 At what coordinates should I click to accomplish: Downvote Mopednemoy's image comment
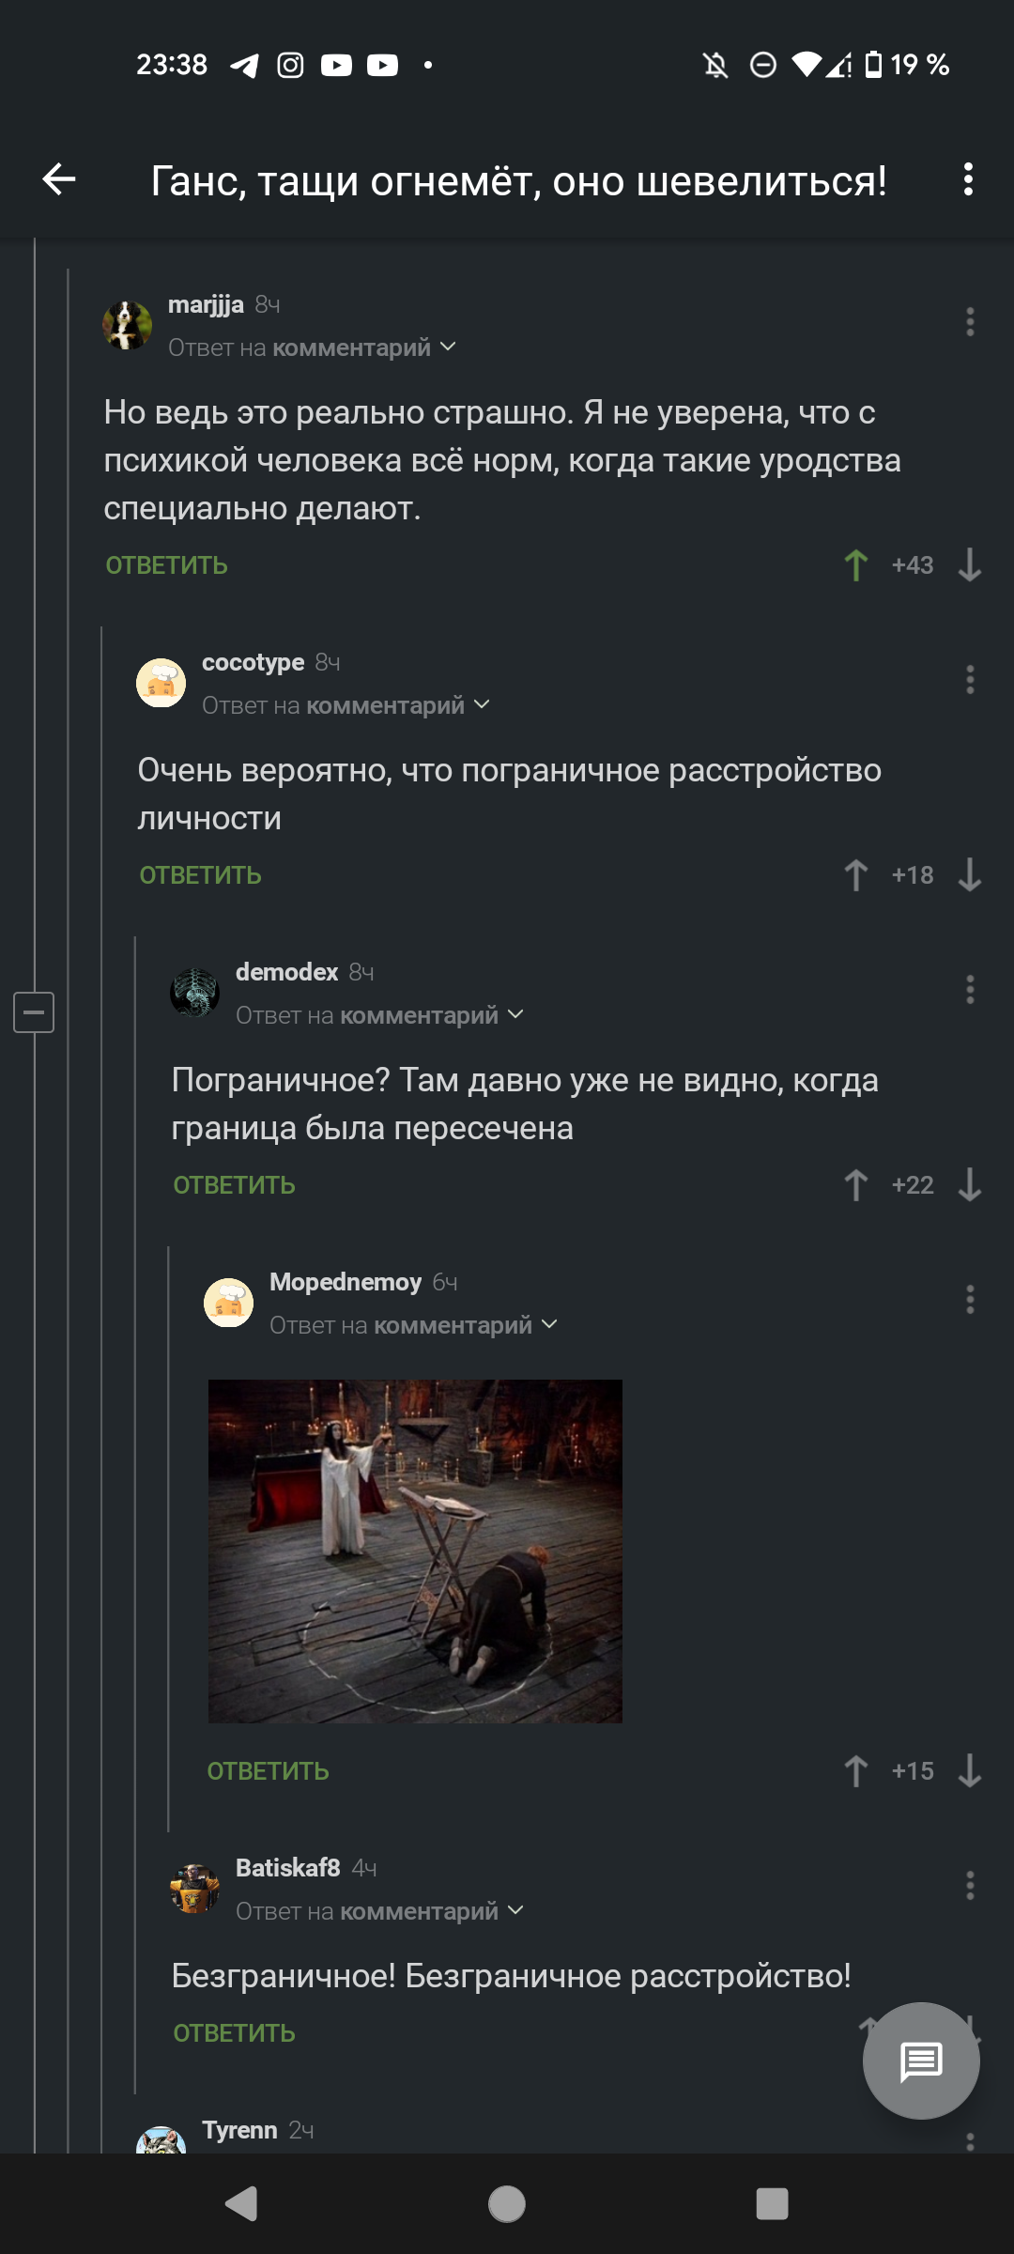(970, 1771)
